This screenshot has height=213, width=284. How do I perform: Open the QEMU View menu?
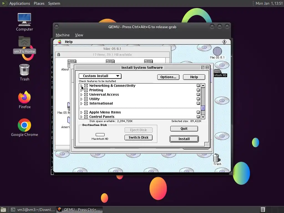79,35
